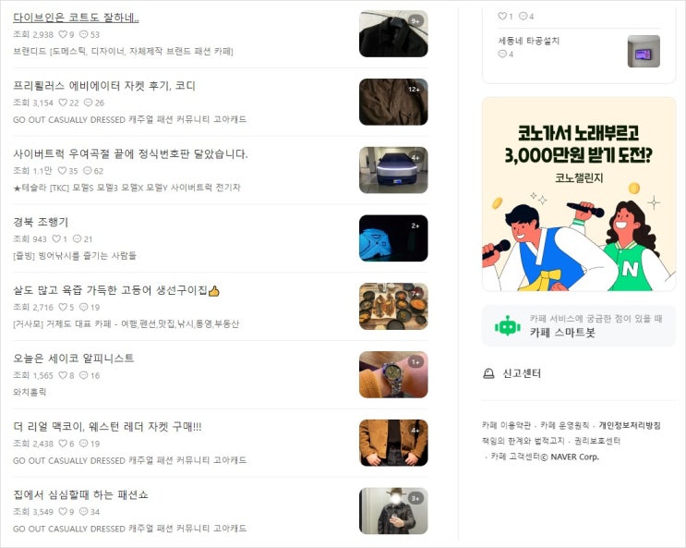Open the Seiko wristwatch thumbnail
This screenshot has height=548, width=686.
point(393,374)
